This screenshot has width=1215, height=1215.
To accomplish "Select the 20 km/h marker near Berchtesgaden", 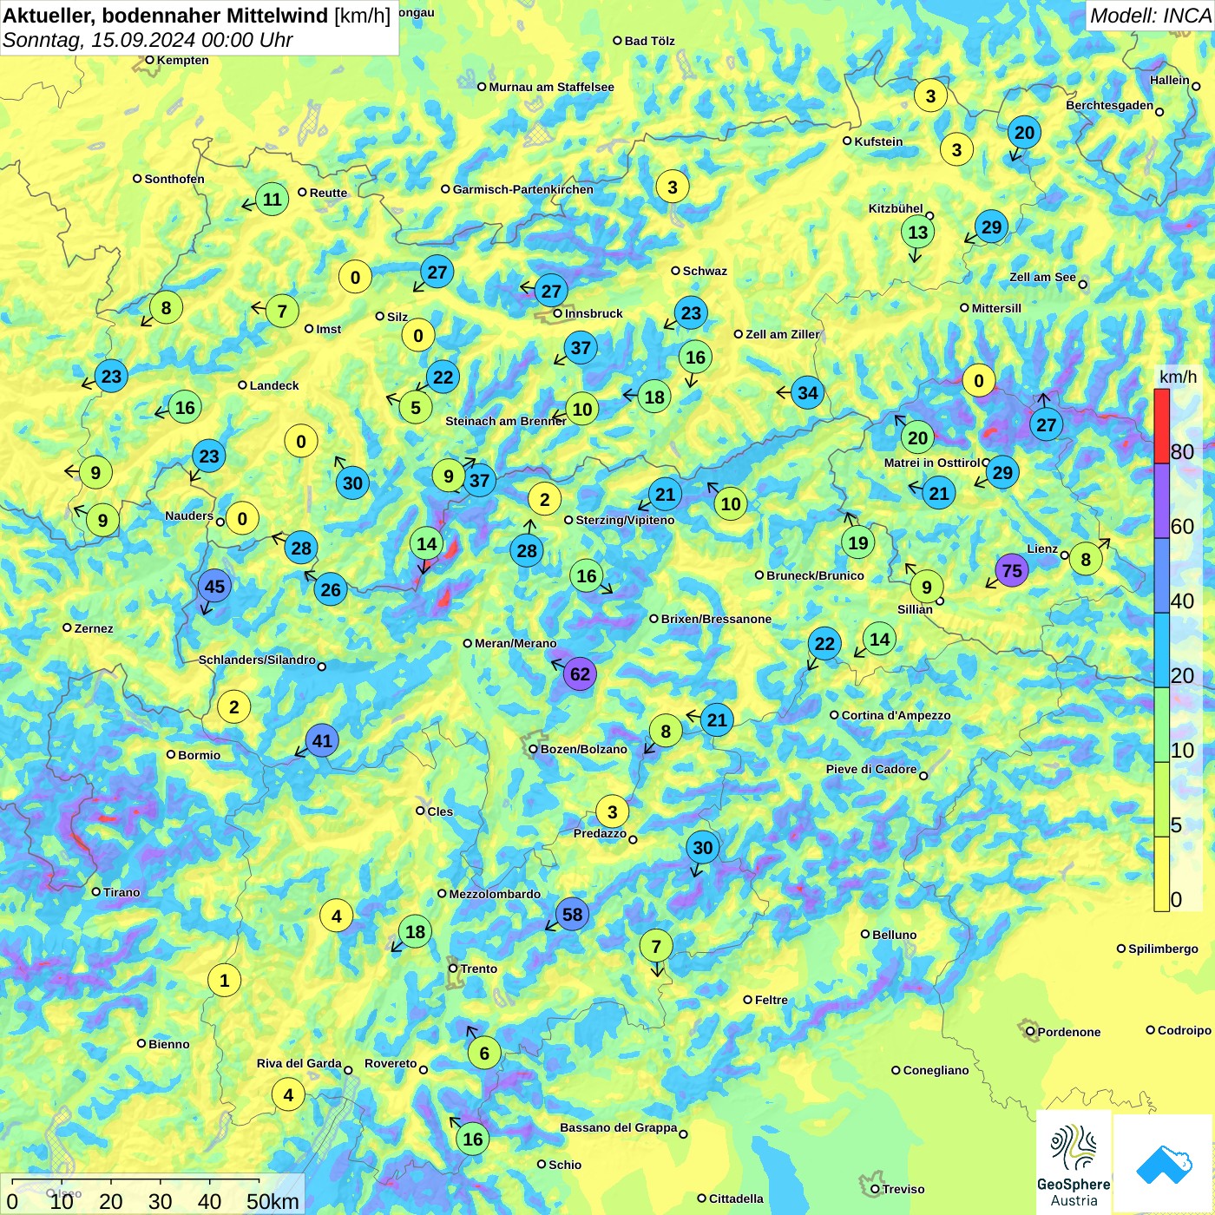I will 1024,132.
